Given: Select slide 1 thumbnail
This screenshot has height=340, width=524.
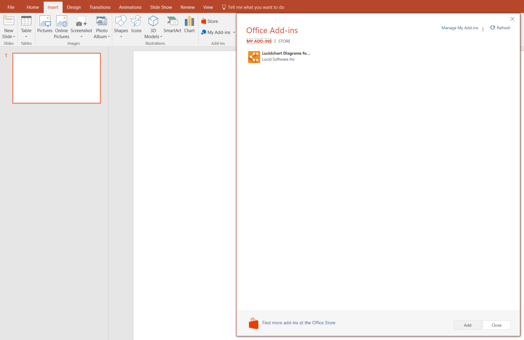Looking at the screenshot, I should [56, 78].
